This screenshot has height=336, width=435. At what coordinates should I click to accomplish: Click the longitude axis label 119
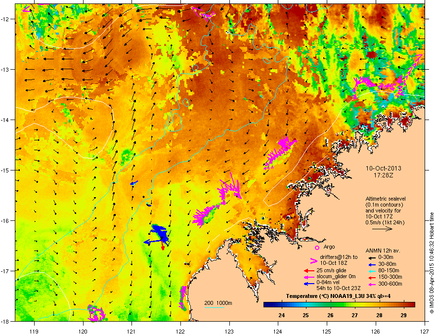(34, 331)
